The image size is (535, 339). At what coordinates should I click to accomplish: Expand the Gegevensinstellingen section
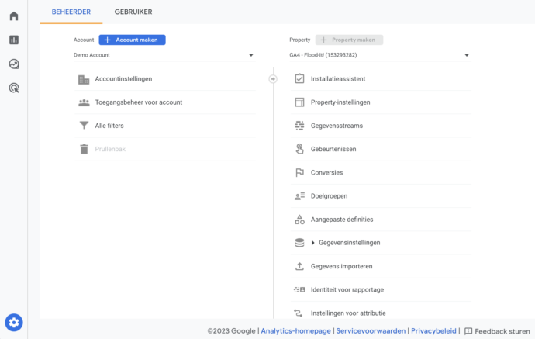[x=313, y=243]
